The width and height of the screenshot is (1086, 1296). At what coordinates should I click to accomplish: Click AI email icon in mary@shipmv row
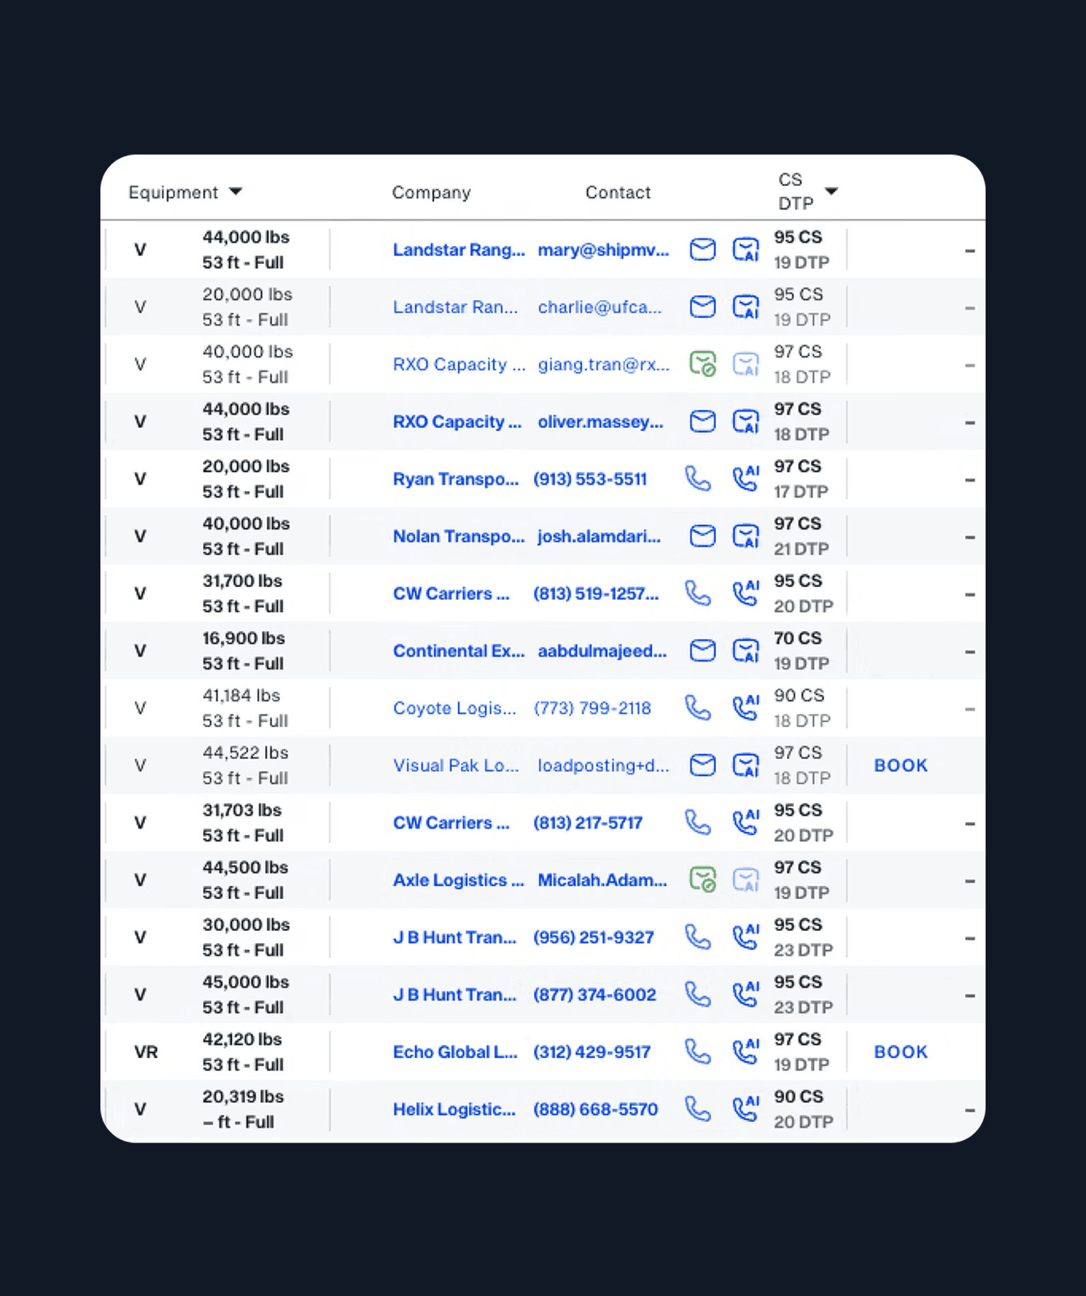(745, 250)
